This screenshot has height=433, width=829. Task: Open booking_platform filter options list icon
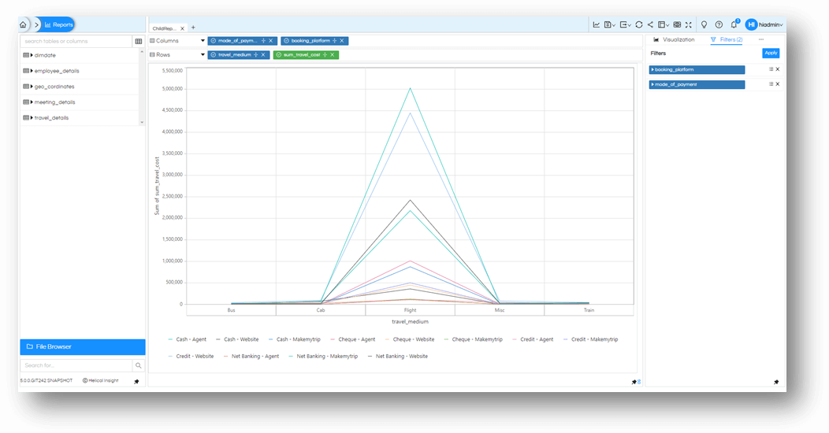(x=771, y=69)
